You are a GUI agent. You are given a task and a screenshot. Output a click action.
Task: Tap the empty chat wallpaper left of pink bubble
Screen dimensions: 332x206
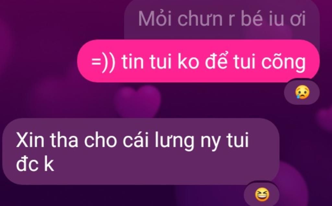(x=38, y=61)
